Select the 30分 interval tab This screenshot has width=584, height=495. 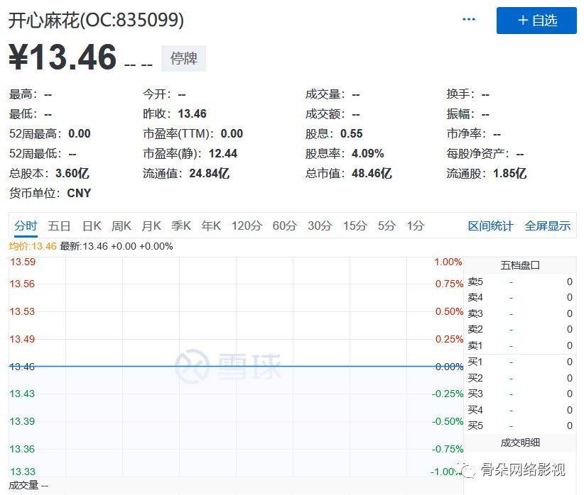[320, 226]
